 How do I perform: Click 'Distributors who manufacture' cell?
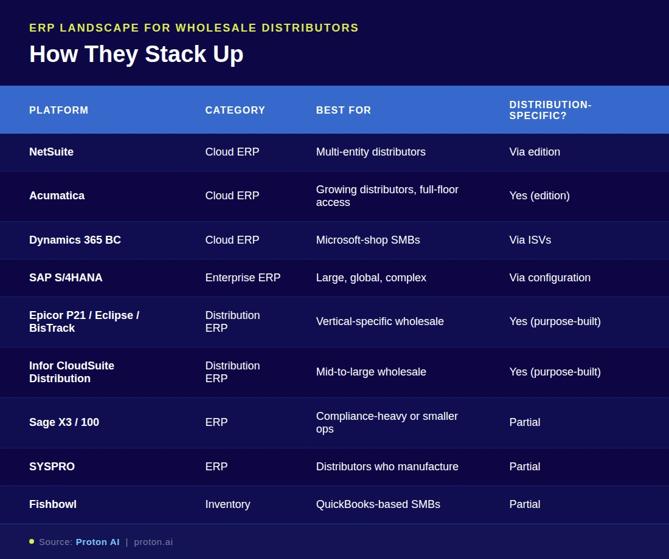(387, 467)
